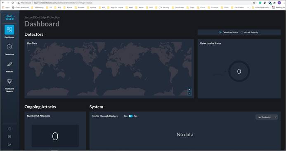Click the Dashboard page heading
The image size is (286, 151).
point(42,24)
